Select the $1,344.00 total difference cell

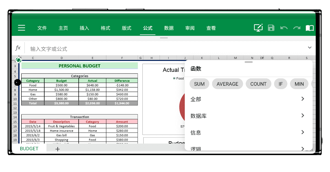(x=122, y=103)
